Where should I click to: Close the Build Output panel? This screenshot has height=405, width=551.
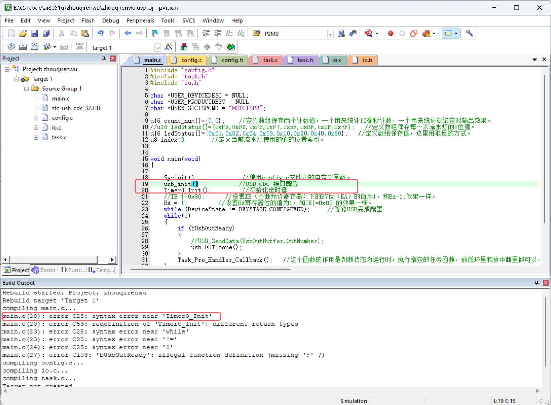coord(545,283)
